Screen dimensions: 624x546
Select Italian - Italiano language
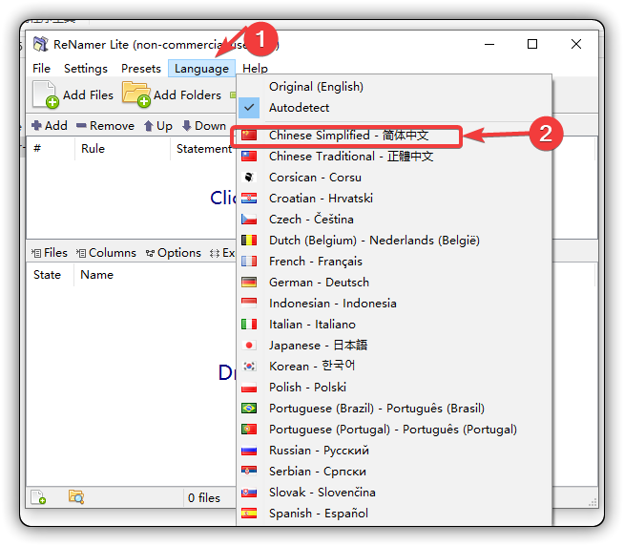coord(394,325)
